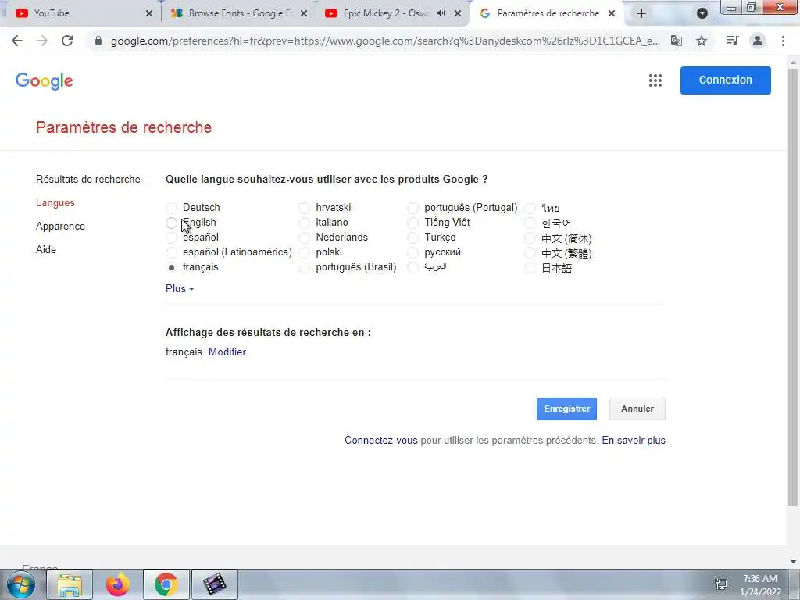The image size is (800, 600).
Task: Open the media control icon in toolbar
Action: (732, 41)
